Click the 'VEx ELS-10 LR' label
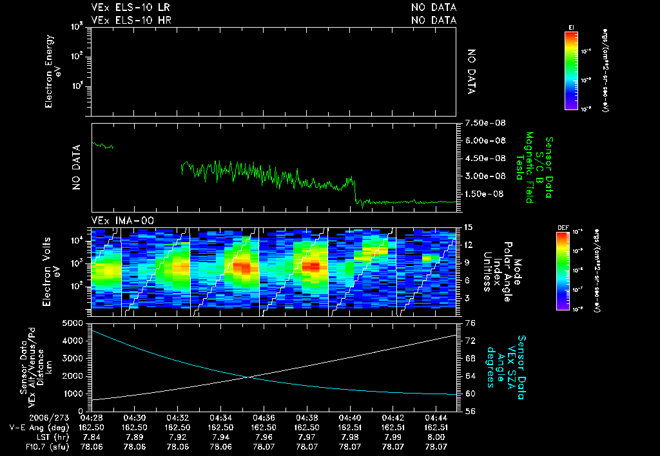The height and width of the screenshot is (456, 660). tap(130, 7)
